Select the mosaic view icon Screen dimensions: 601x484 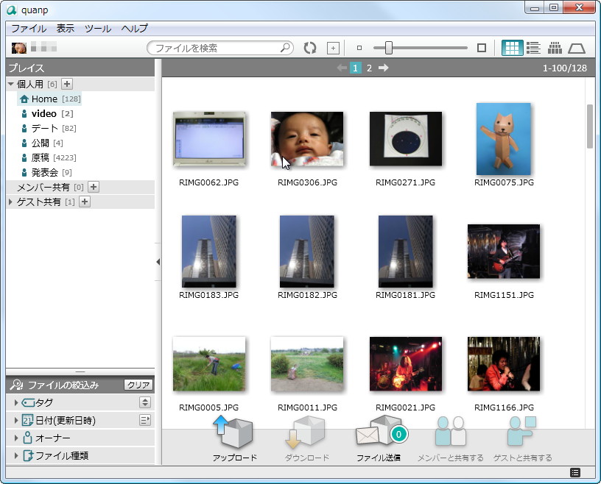555,48
